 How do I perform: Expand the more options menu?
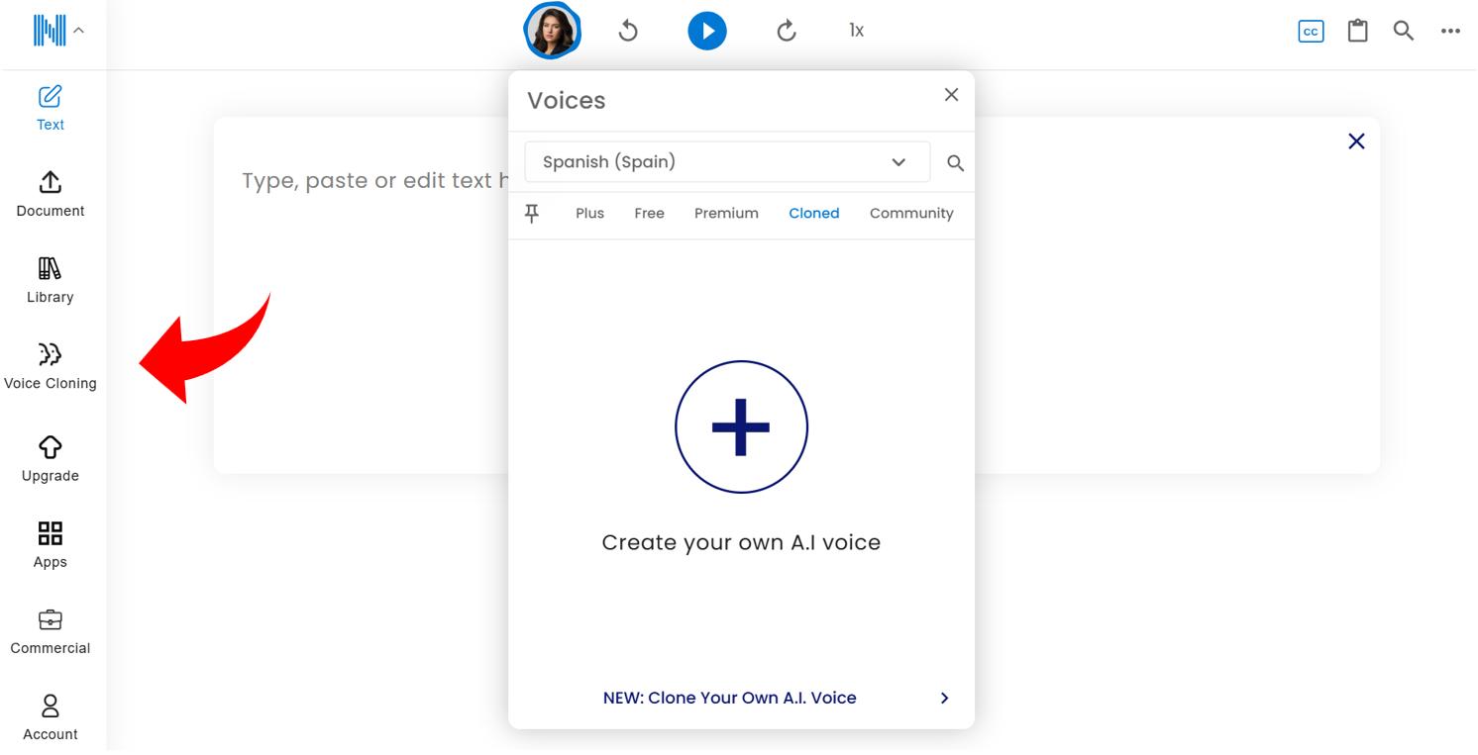pyautogui.click(x=1450, y=31)
